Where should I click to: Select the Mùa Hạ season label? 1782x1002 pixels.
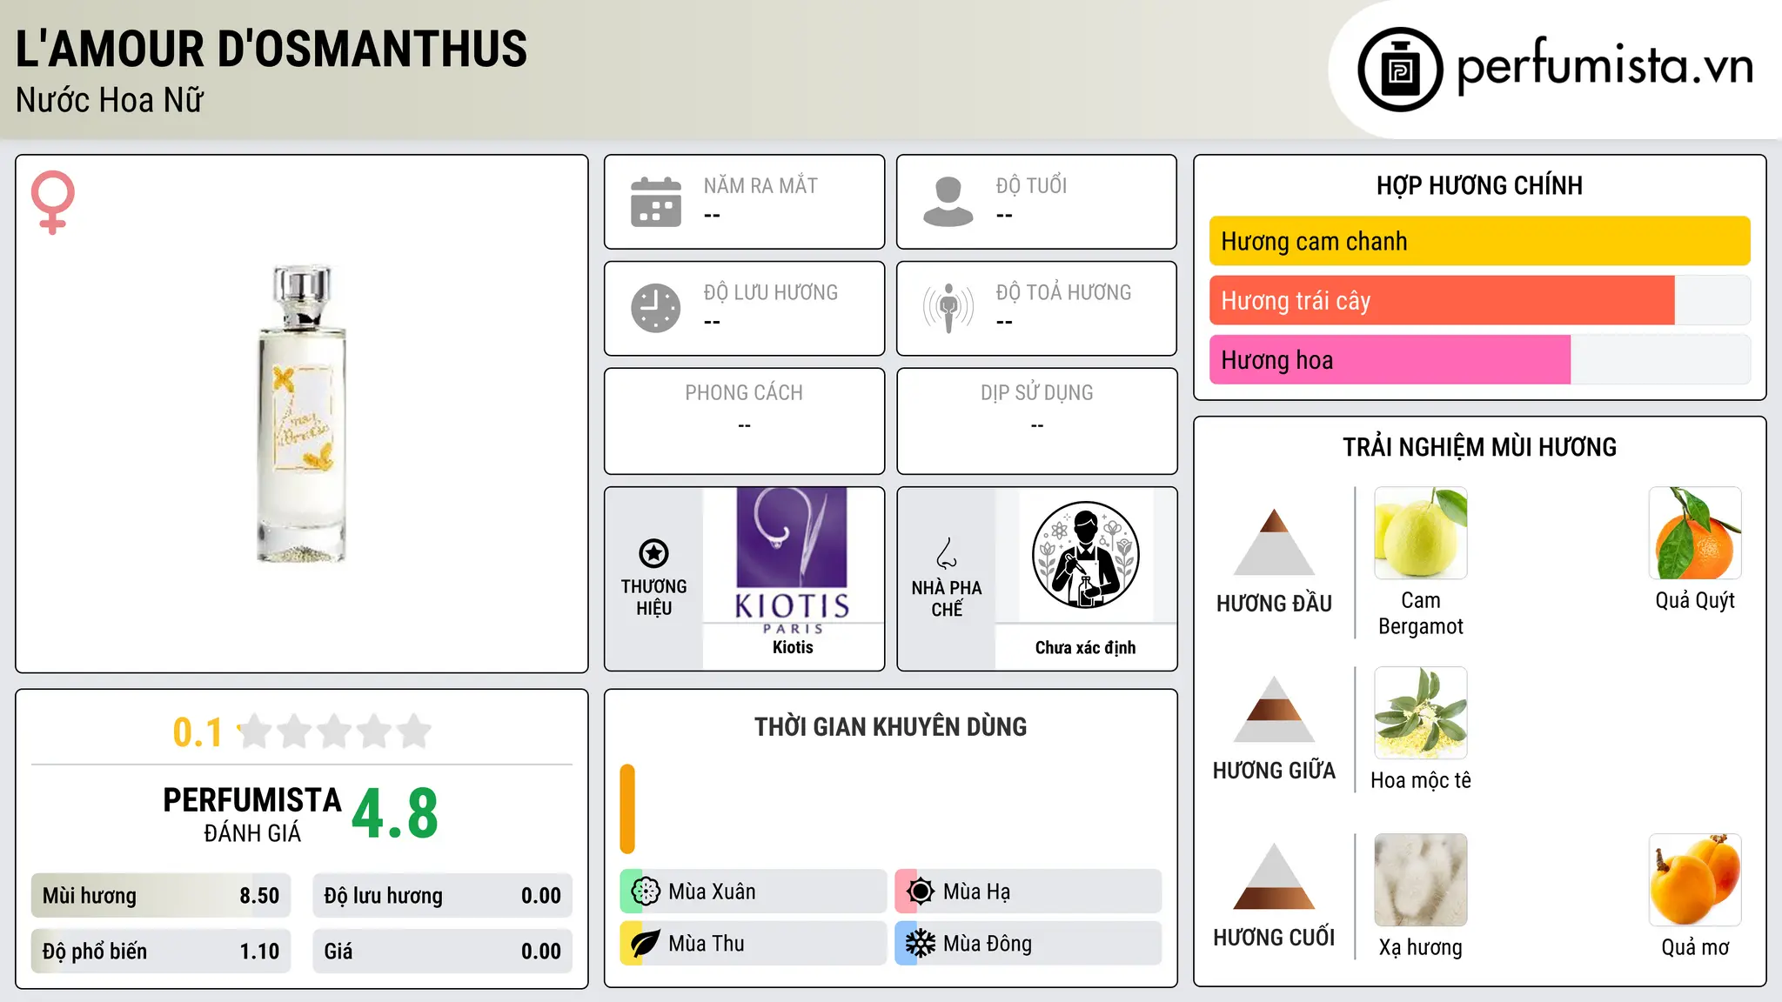976,892
